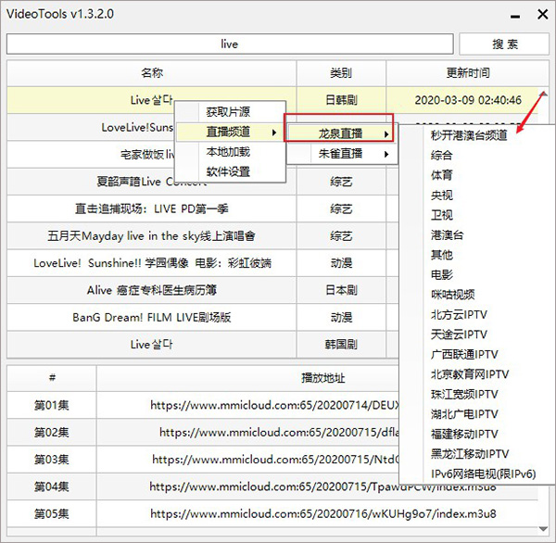Expand the 龙泉直播 submenu
This screenshot has width=556, height=543.
point(340,133)
